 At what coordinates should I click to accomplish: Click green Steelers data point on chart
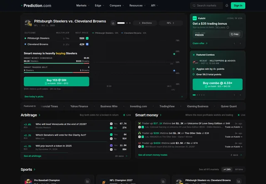174,54
